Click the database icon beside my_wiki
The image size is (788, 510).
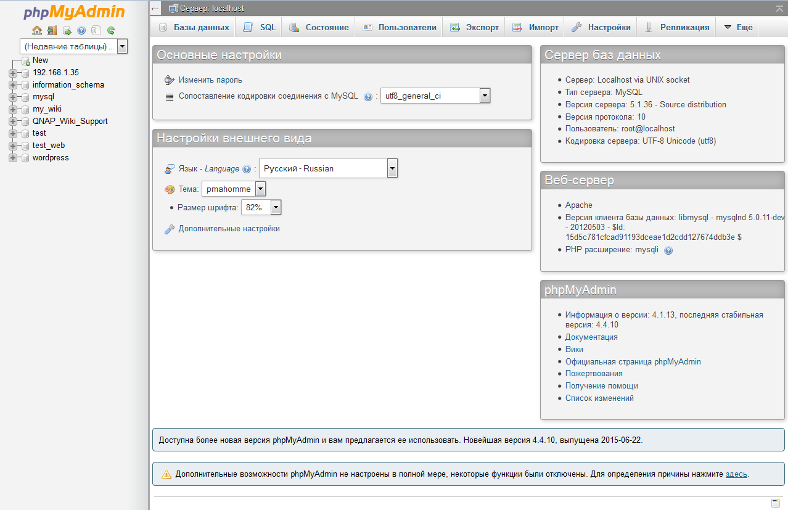25,110
